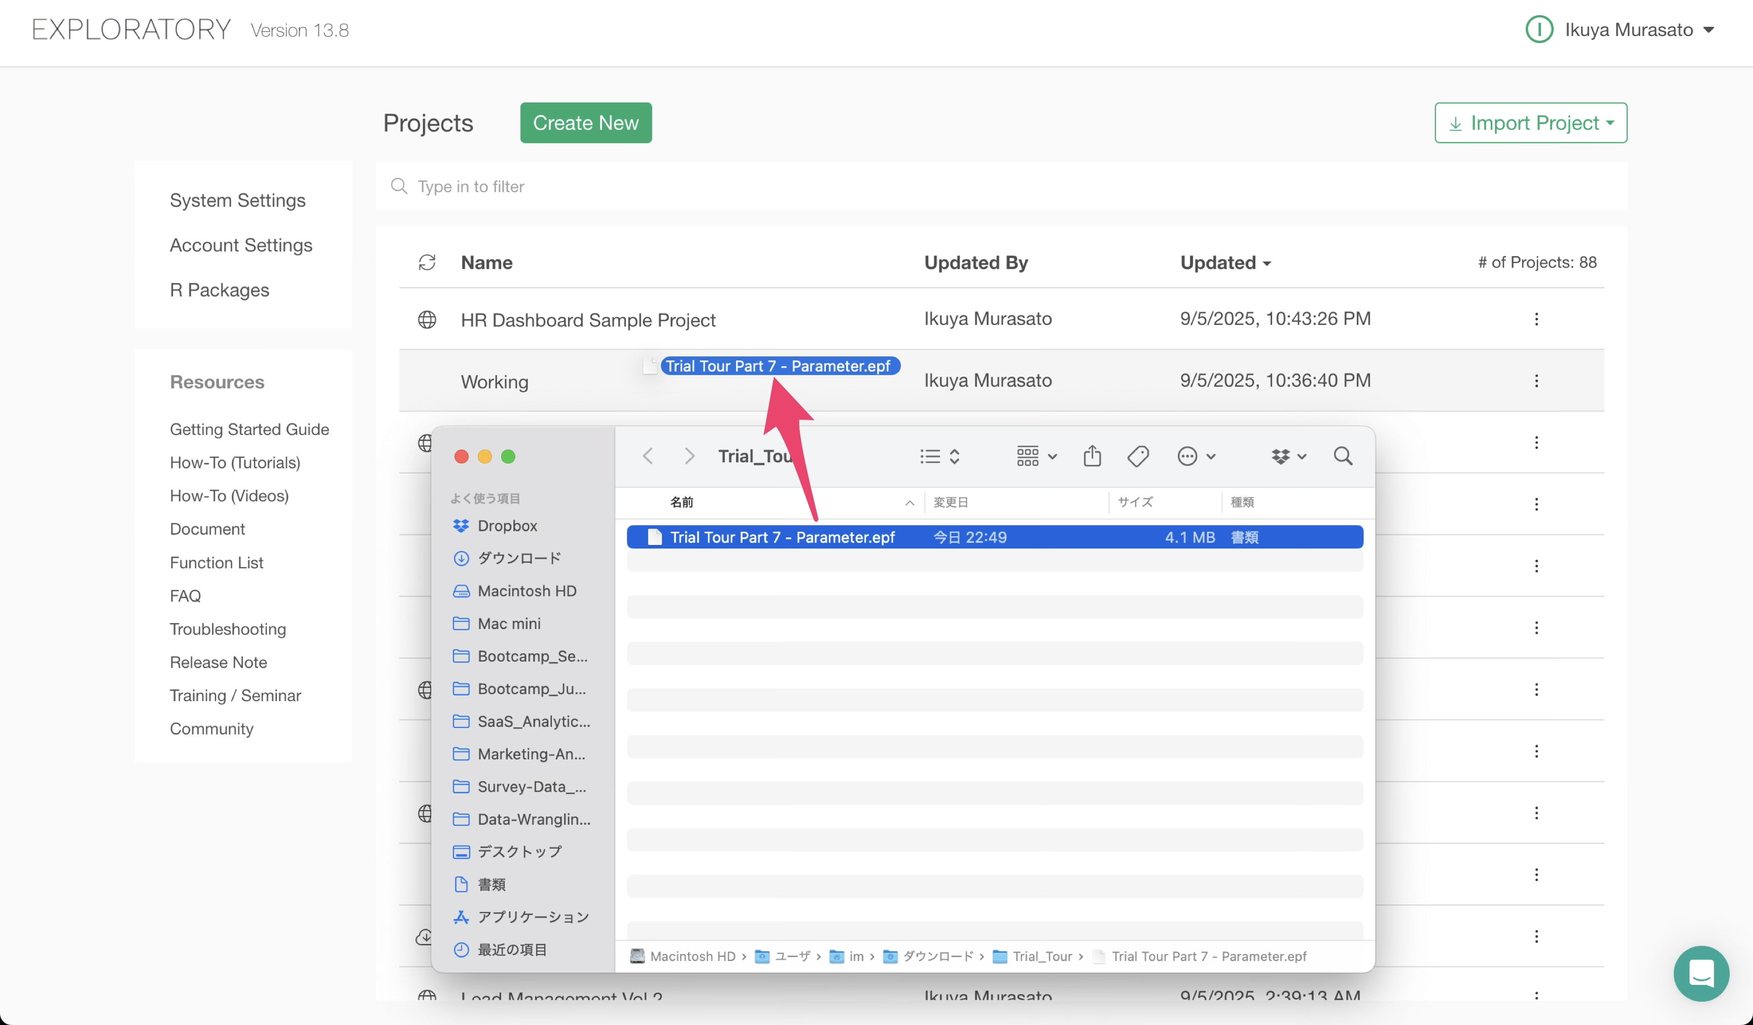The width and height of the screenshot is (1753, 1025).
Task: Open Document resource link
Action: pyautogui.click(x=206, y=529)
